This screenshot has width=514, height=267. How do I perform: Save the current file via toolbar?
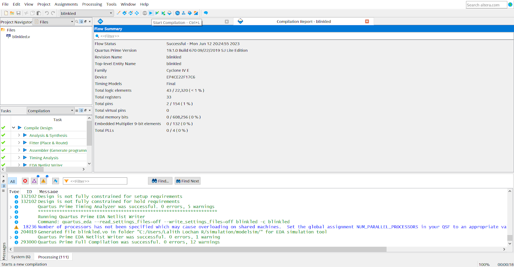[18, 13]
